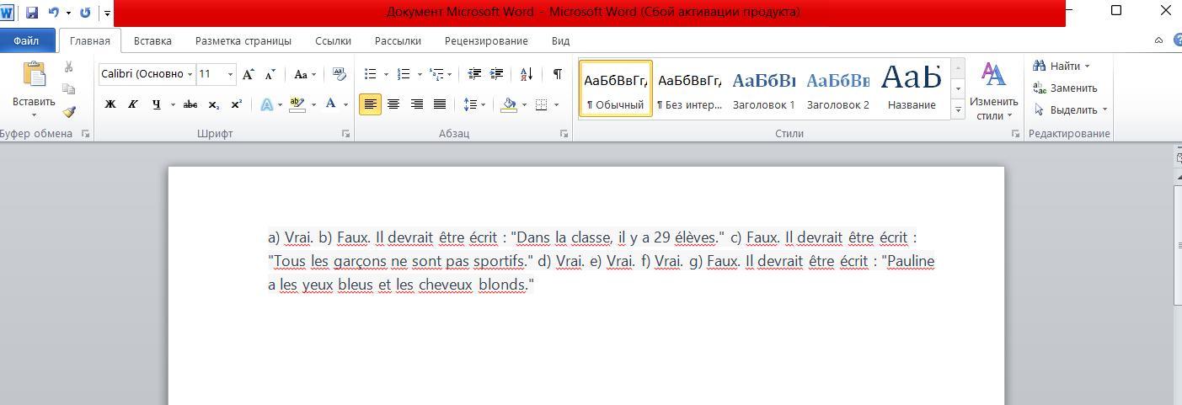Click the Text Effects glowing A icon
The width and height of the screenshot is (1182, 405).
click(266, 104)
